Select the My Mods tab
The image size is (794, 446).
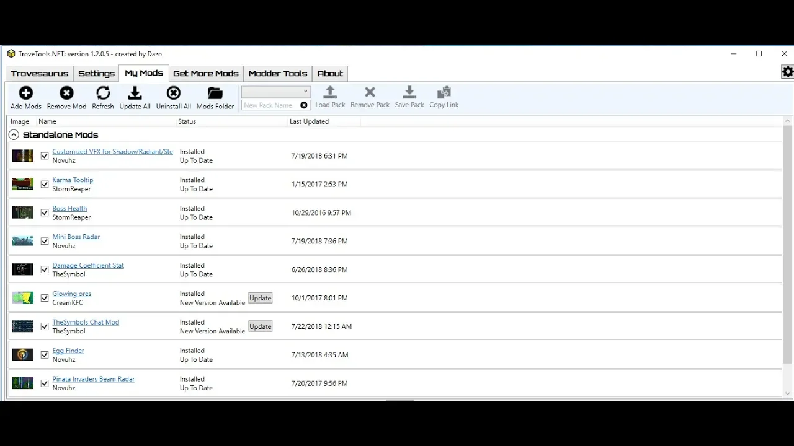144,72
